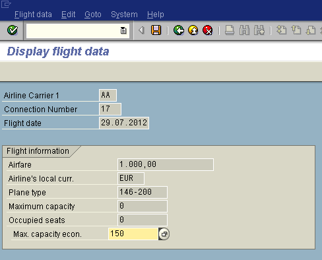Click the Max. capacity econ. field showing 150
The image size is (322, 260).
pyautogui.click(x=133, y=234)
